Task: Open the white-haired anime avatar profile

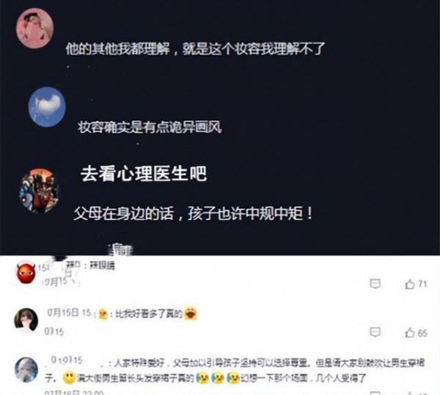Action: 26,369
